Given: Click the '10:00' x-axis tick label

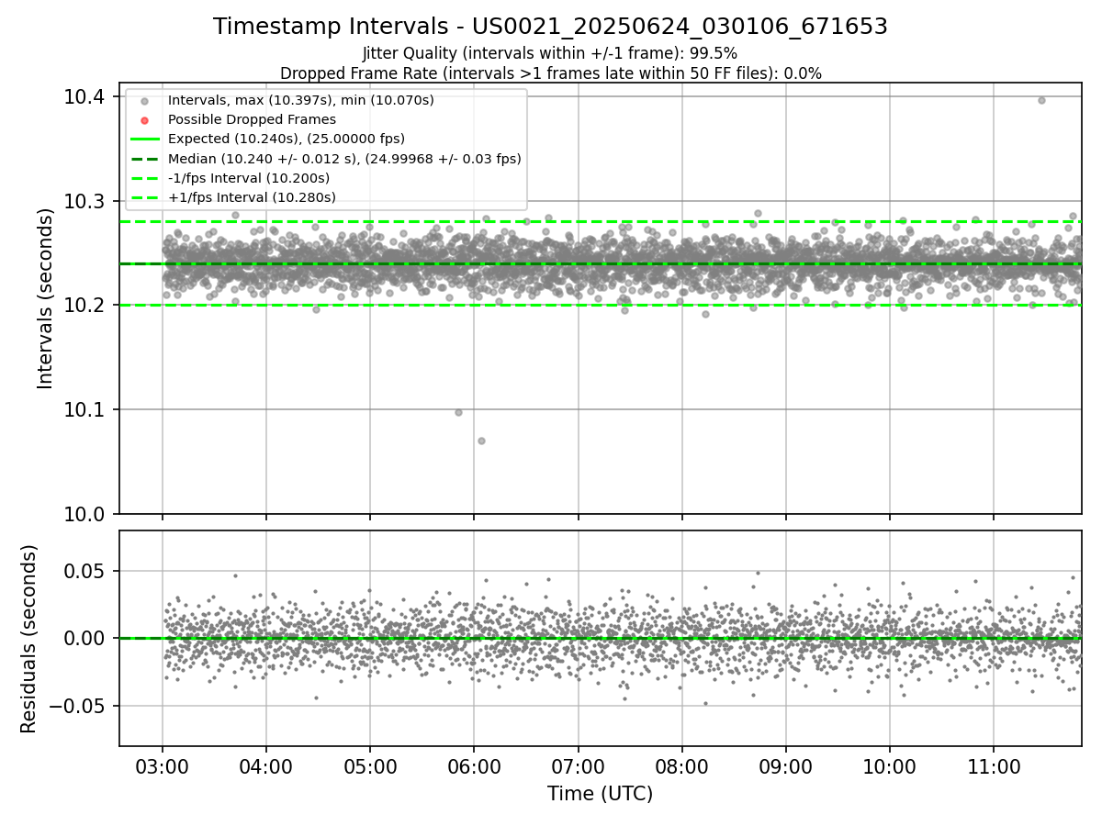Looking at the screenshot, I should (x=890, y=765).
